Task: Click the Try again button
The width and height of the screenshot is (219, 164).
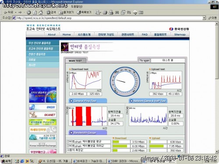Action: 145,60
